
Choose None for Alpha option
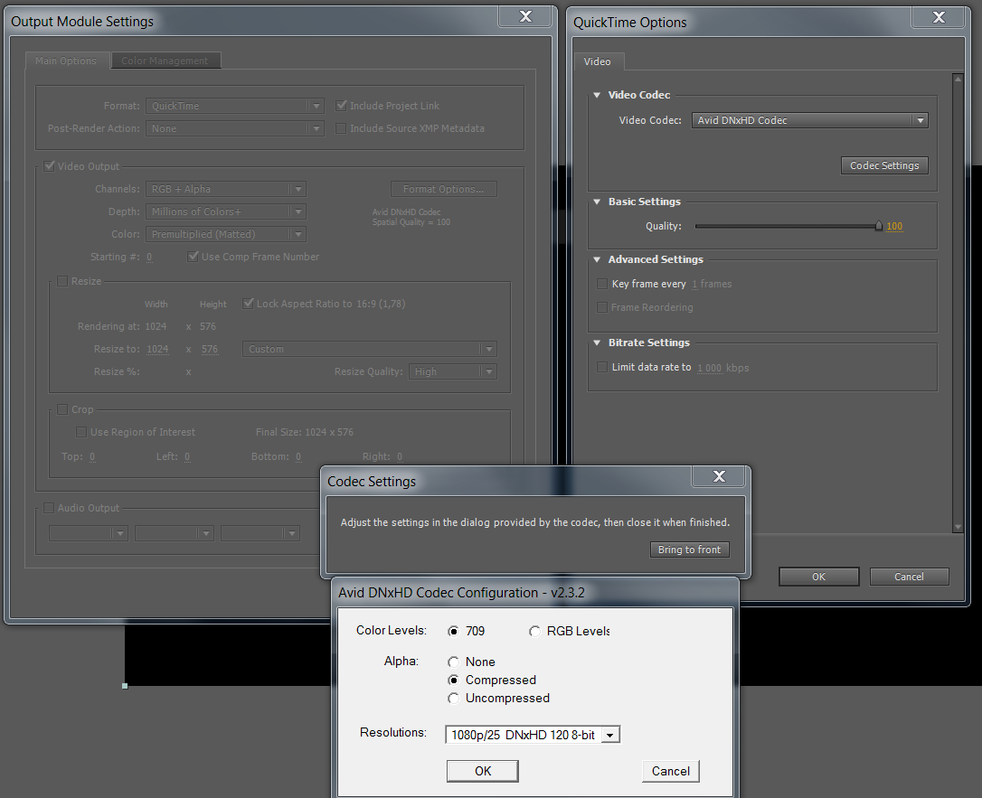coord(453,662)
